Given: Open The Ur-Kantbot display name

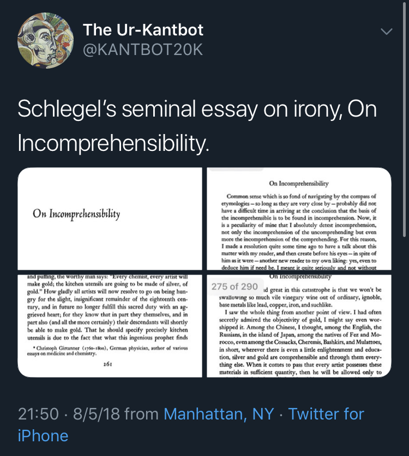Looking at the screenshot, I should pos(143,29).
